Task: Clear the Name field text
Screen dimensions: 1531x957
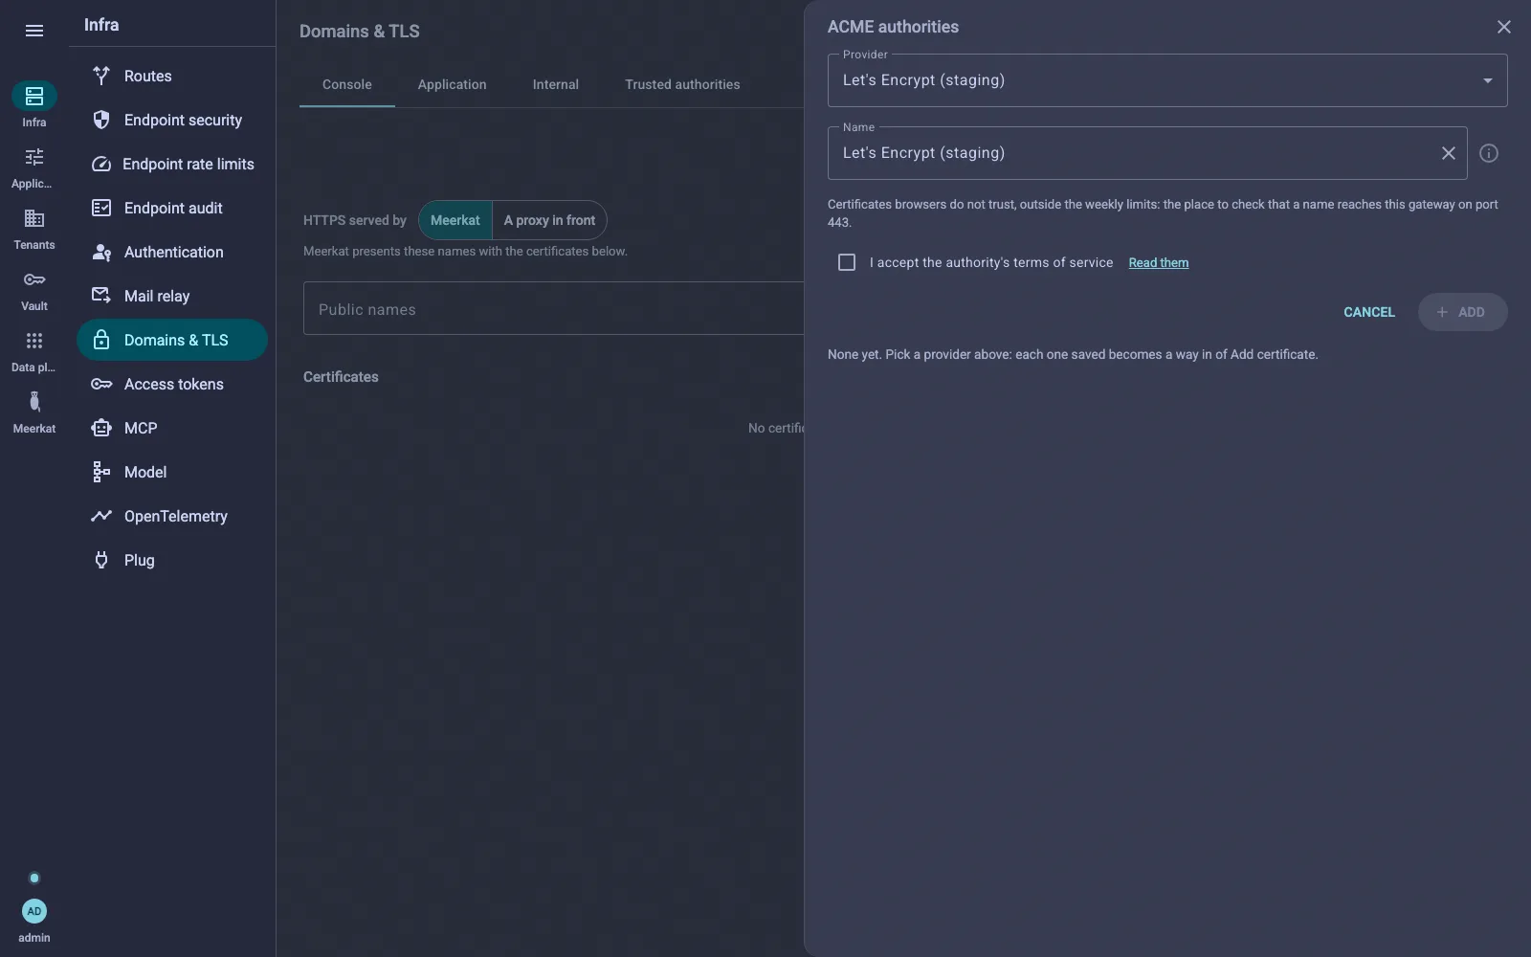Action: [1449, 153]
